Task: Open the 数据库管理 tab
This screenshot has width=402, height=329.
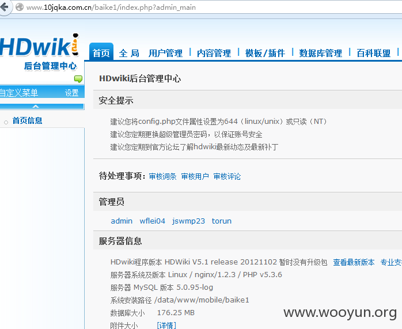Action: tap(321, 54)
